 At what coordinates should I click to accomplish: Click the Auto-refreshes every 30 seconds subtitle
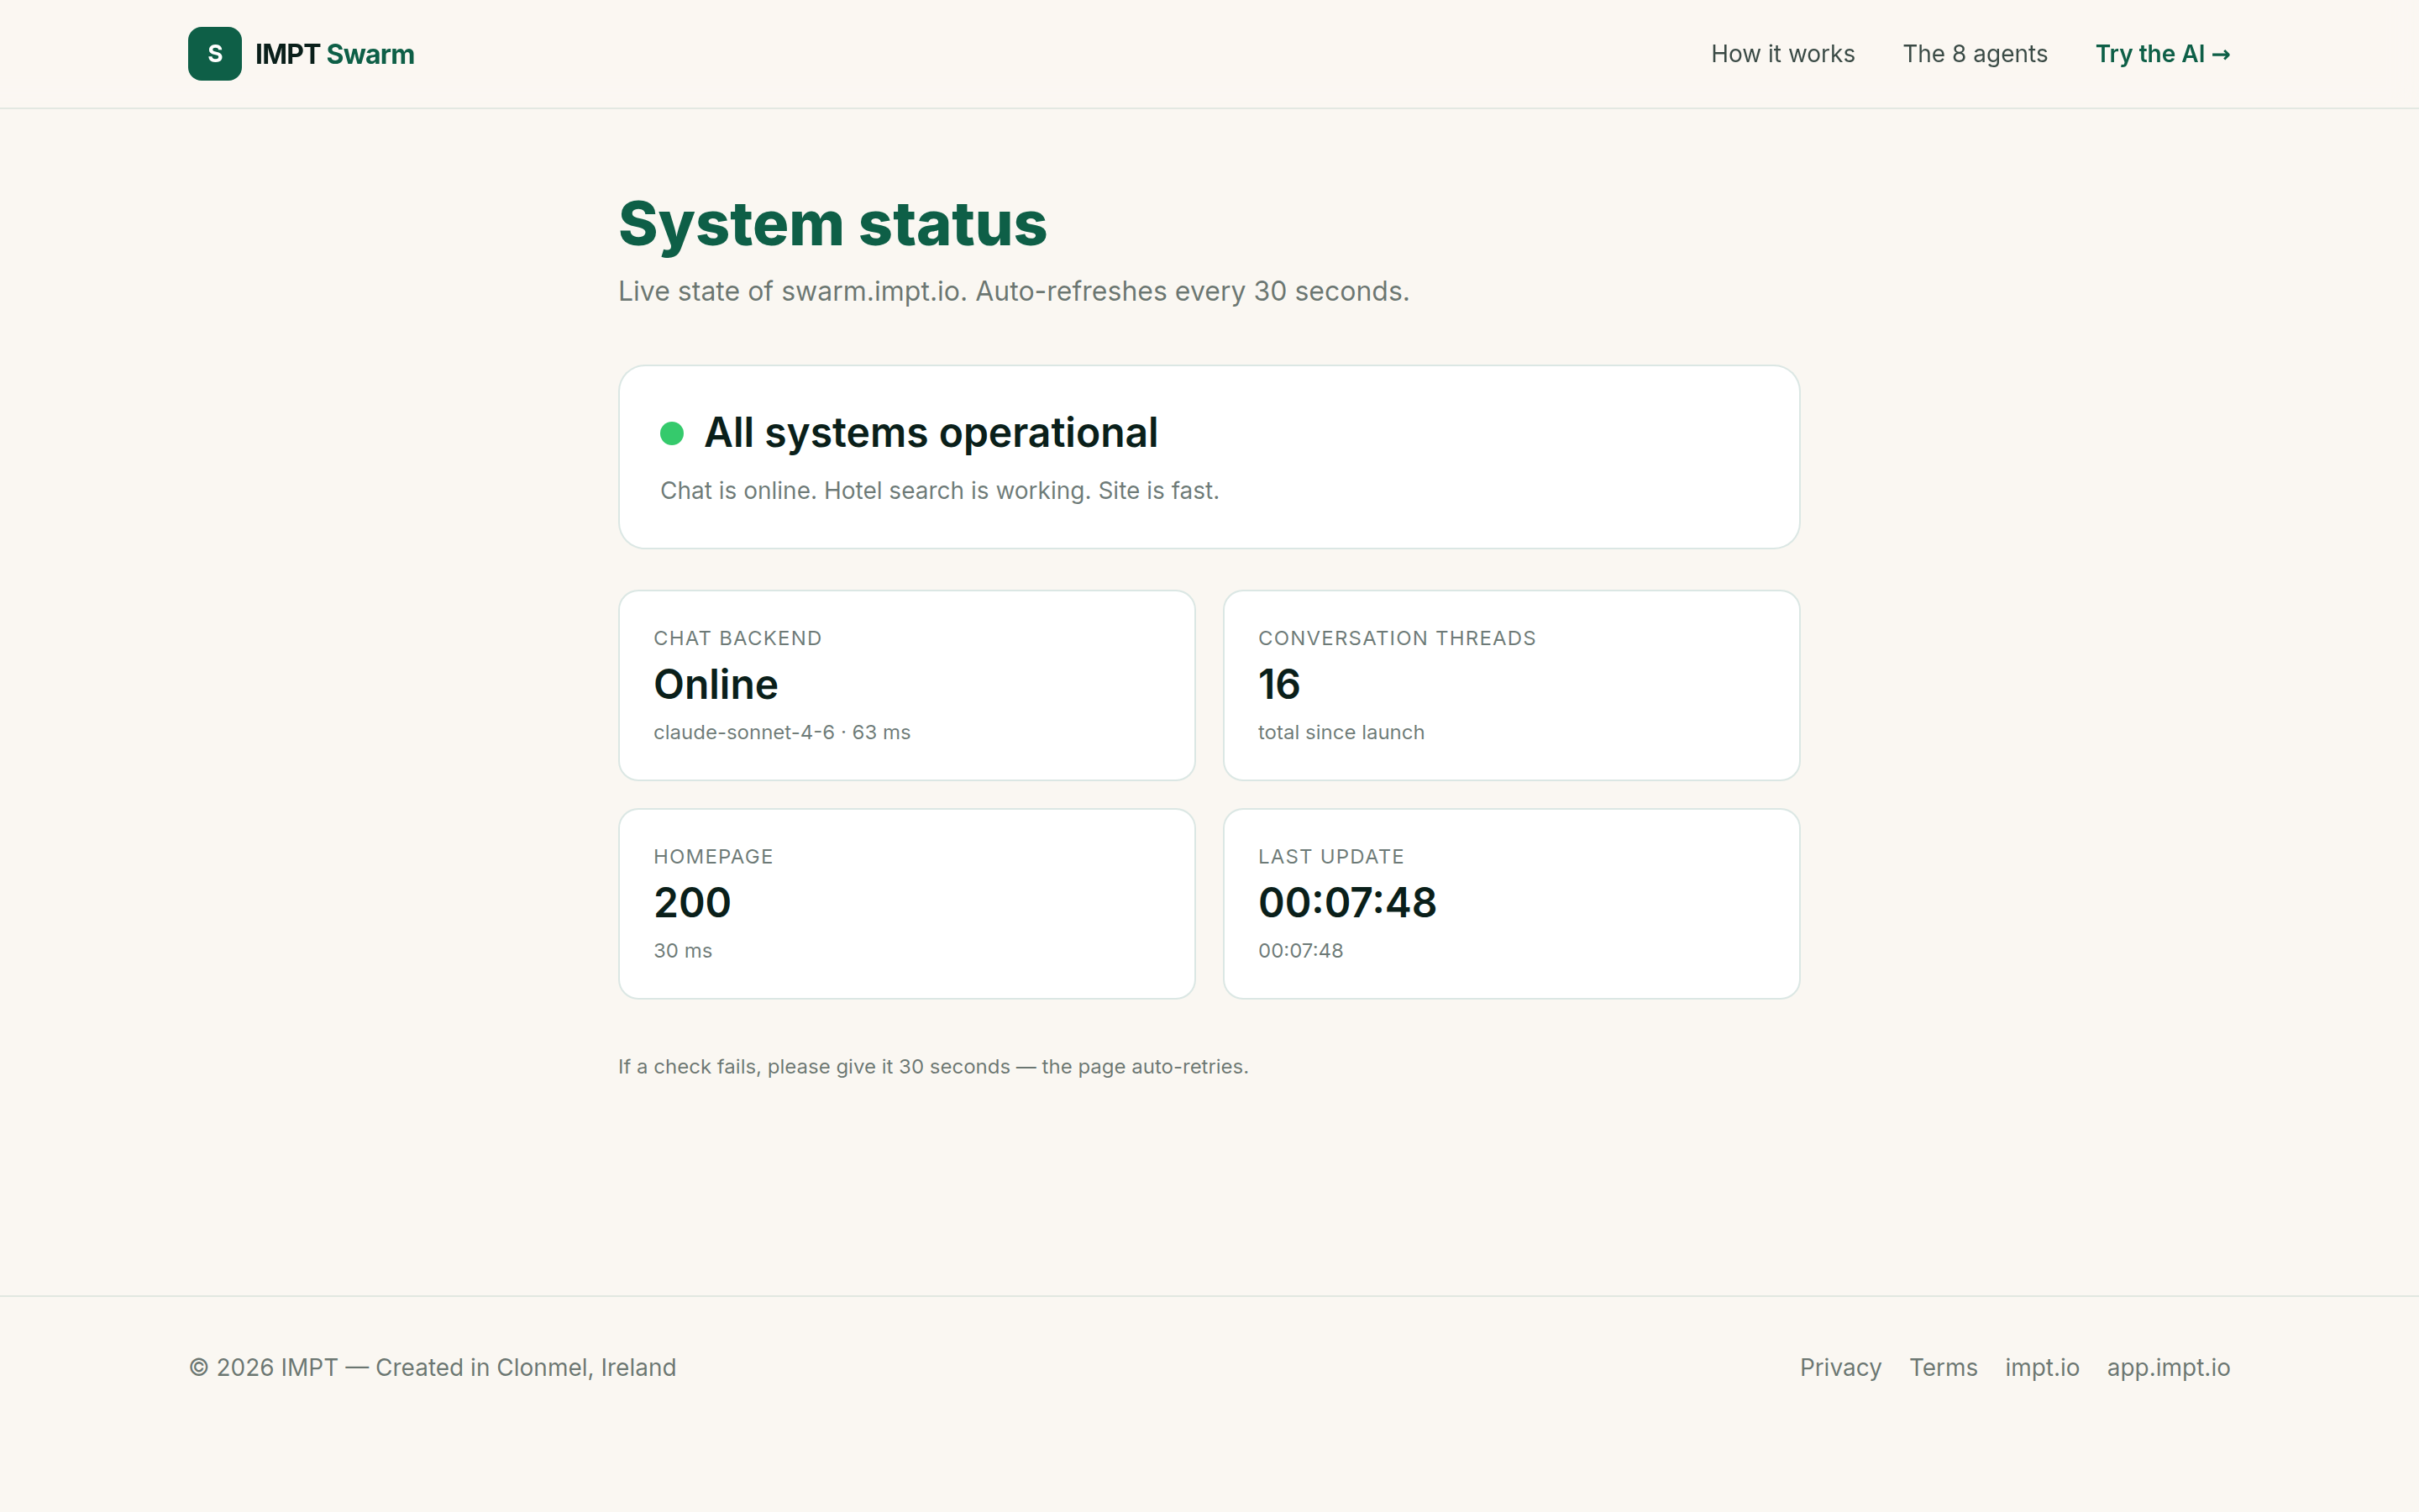click(1014, 291)
